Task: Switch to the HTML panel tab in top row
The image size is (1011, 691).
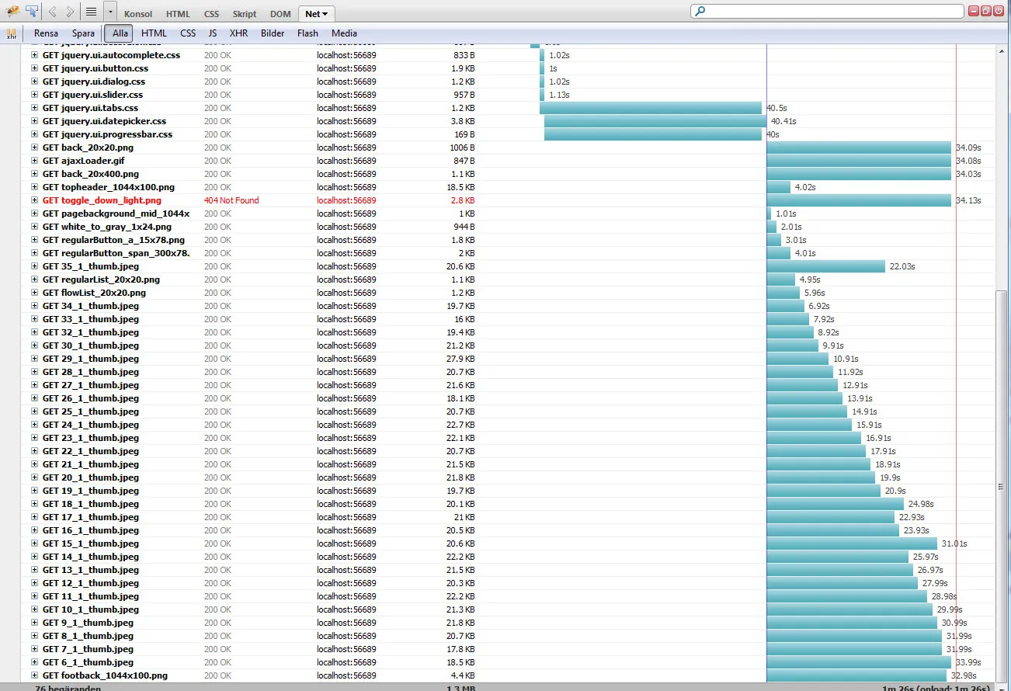Action: tap(178, 14)
